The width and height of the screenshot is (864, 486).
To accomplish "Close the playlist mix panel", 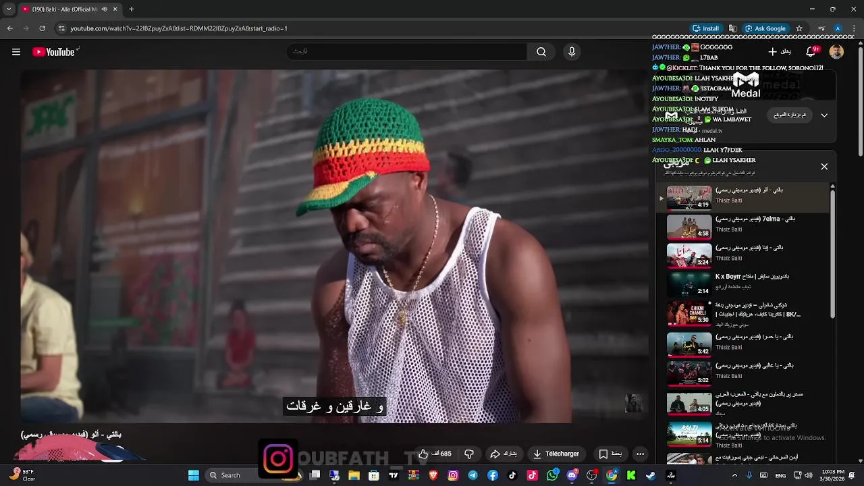I will pyautogui.click(x=824, y=166).
